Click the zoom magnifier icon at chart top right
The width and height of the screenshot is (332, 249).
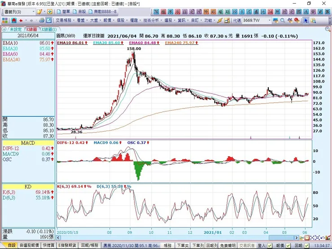[328, 29]
